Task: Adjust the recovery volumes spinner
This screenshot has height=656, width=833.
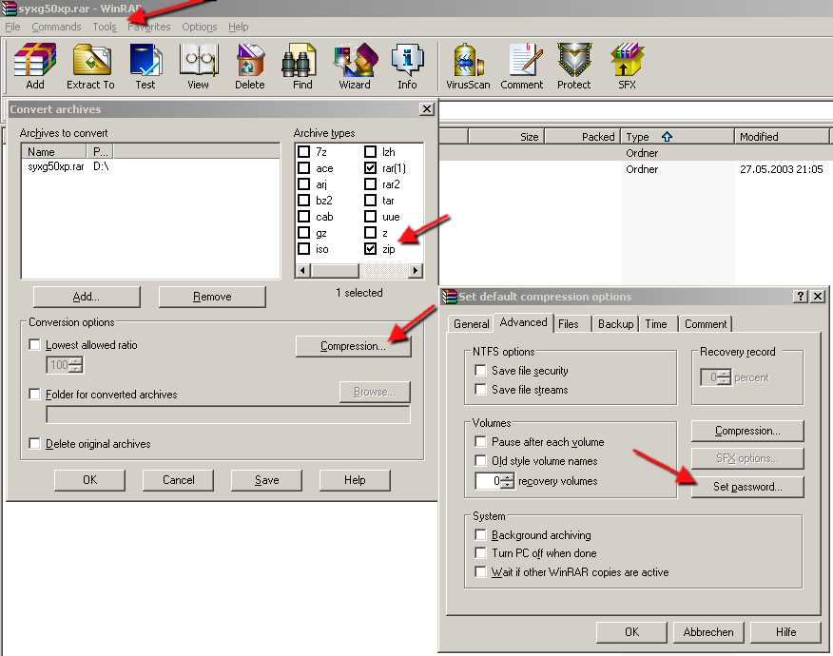Action: pyautogui.click(x=508, y=481)
